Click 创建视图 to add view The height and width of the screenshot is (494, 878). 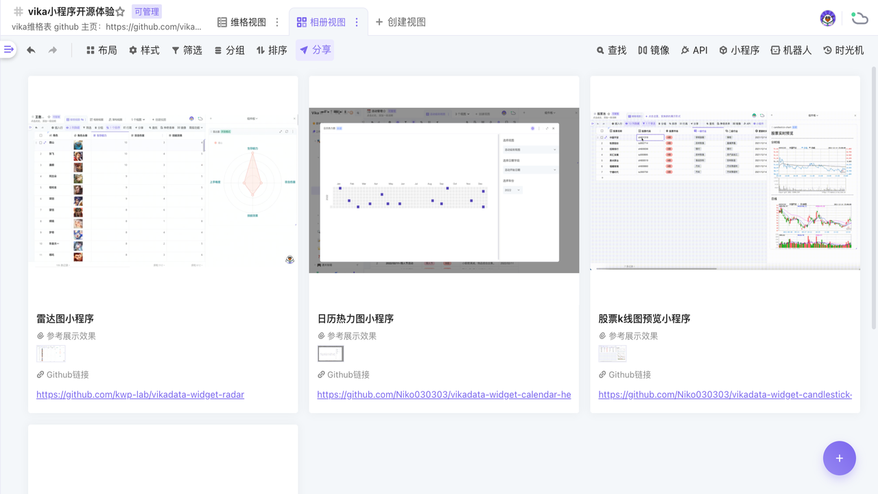[x=401, y=22]
